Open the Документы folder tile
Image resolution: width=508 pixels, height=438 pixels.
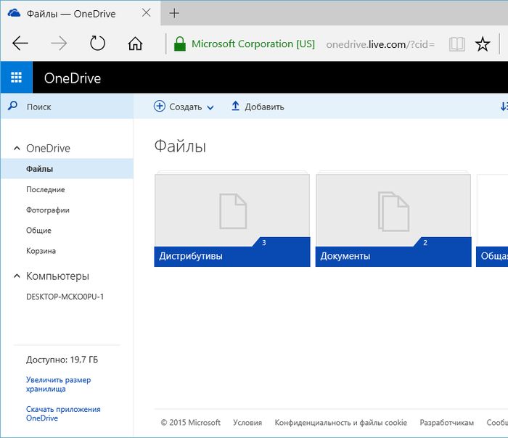pos(393,220)
